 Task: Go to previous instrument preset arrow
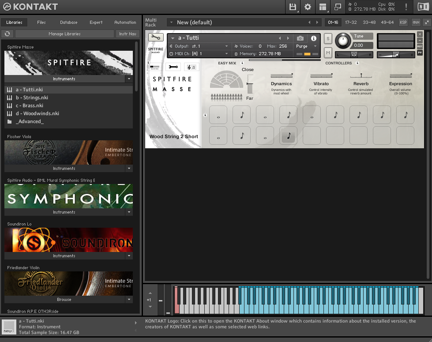click(x=280, y=38)
